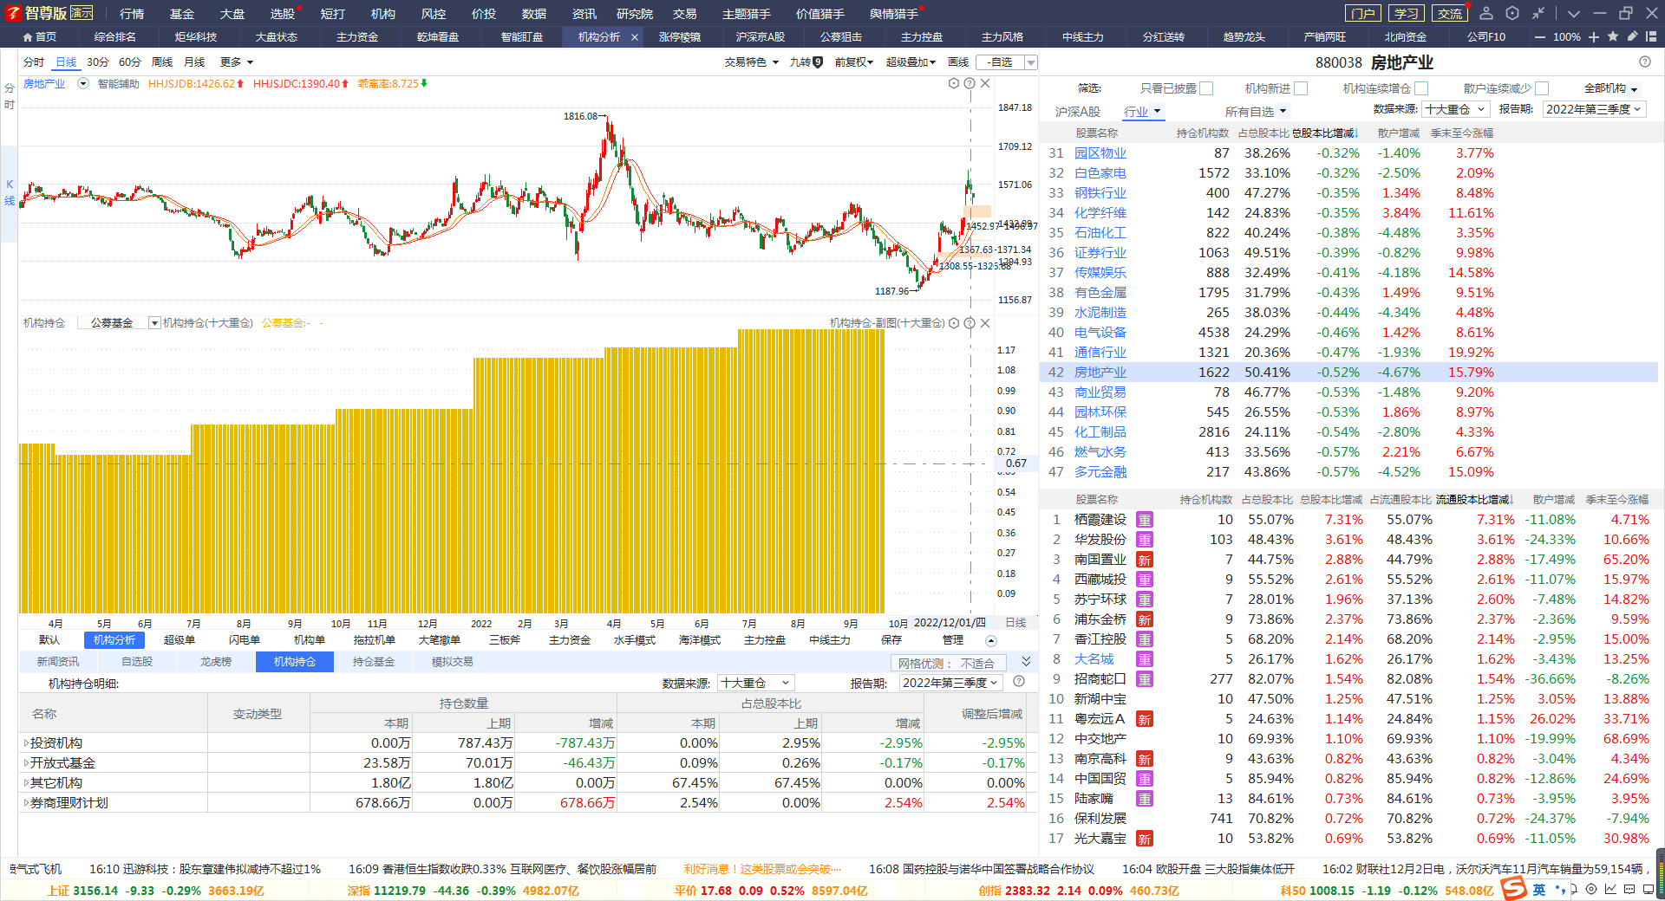Enable the 散户连续减少 checkbox
Viewport: 1665px width, 901px height.
(1542, 88)
